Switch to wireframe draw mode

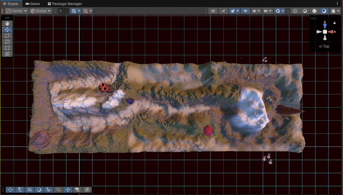point(295,11)
